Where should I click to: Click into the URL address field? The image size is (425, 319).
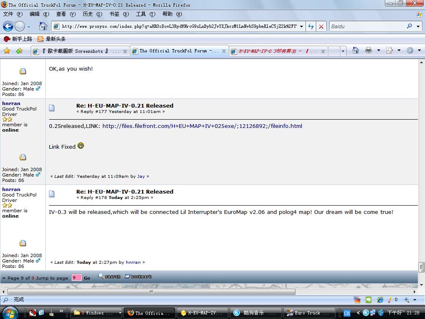(179, 26)
